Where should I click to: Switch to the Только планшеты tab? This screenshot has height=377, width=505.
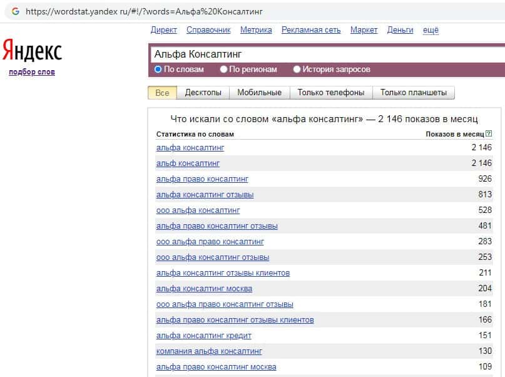(414, 93)
